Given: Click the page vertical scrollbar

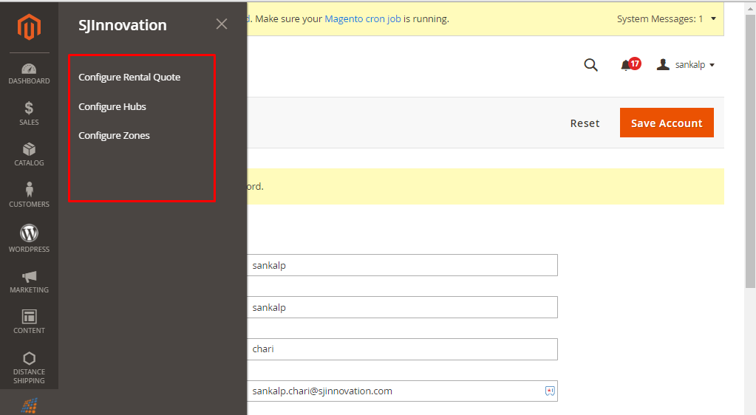Looking at the screenshot, I should 750,151.
